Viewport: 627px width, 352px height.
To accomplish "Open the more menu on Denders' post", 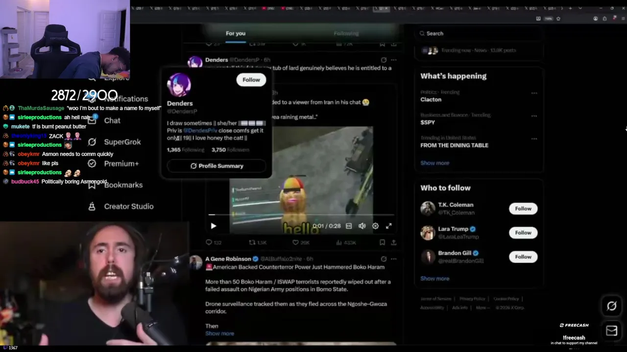I will pos(394,60).
